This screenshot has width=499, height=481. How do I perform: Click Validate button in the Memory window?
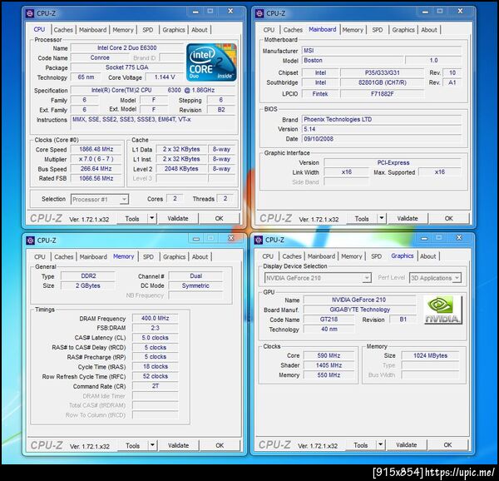click(x=178, y=445)
